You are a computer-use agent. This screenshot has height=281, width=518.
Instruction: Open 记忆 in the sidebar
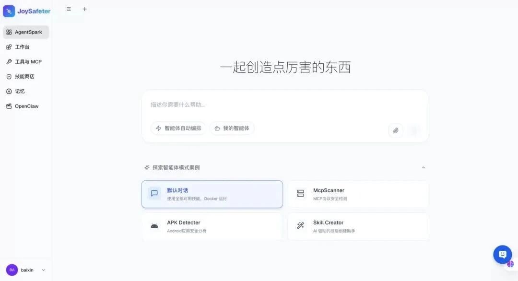coord(26,92)
